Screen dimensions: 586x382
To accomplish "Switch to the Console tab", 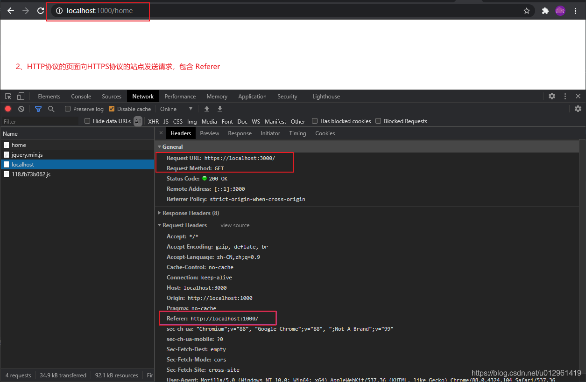I will click(81, 97).
